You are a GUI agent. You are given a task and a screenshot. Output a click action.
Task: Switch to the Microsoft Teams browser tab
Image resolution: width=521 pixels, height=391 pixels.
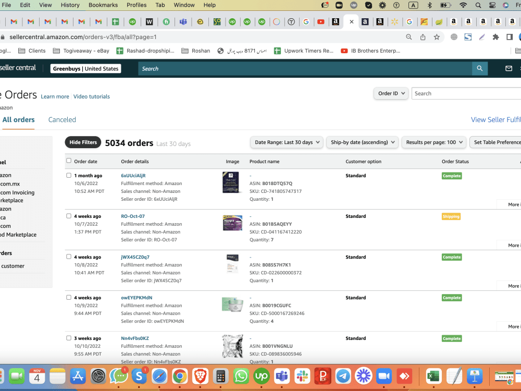click(x=183, y=22)
